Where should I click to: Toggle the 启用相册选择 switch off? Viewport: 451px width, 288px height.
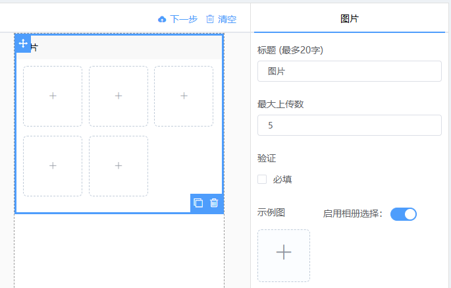403,214
